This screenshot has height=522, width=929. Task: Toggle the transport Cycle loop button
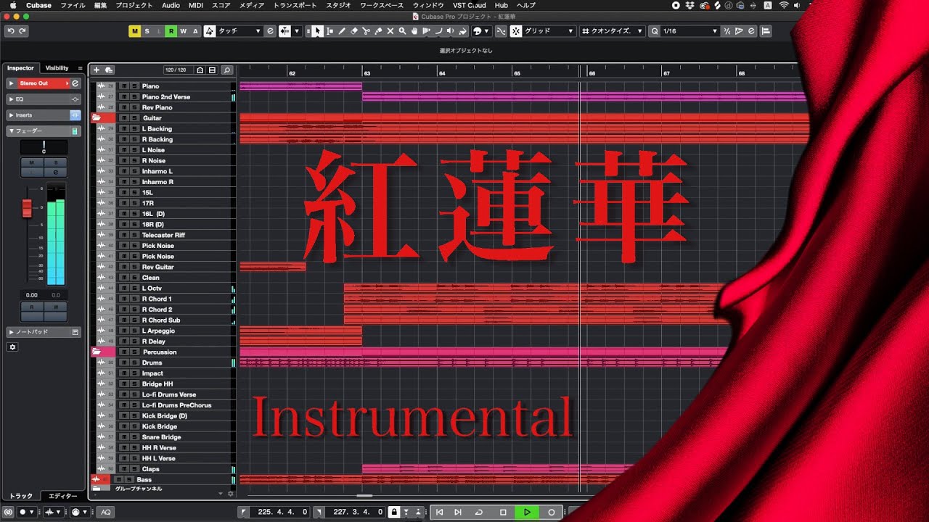[479, 512]
